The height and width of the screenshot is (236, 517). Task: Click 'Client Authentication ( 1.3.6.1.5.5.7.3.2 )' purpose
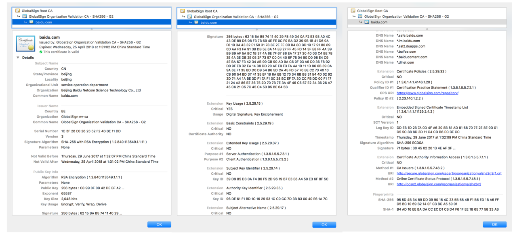[x=257, y=159]
